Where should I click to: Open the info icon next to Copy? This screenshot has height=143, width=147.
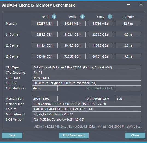pyautogui.click(x=110, y=16)
